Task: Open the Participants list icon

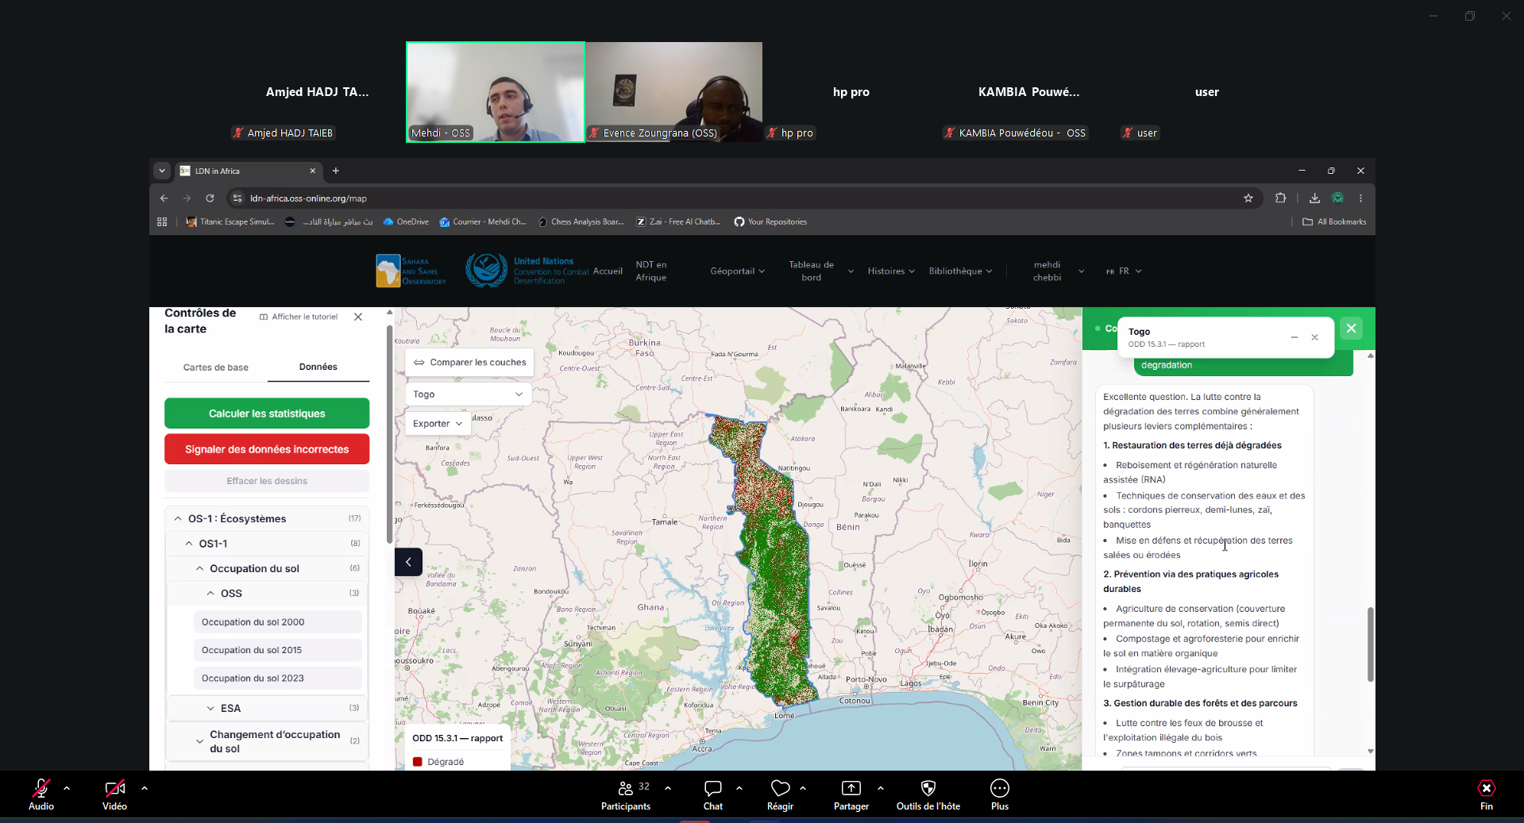Action: point(626,788)
